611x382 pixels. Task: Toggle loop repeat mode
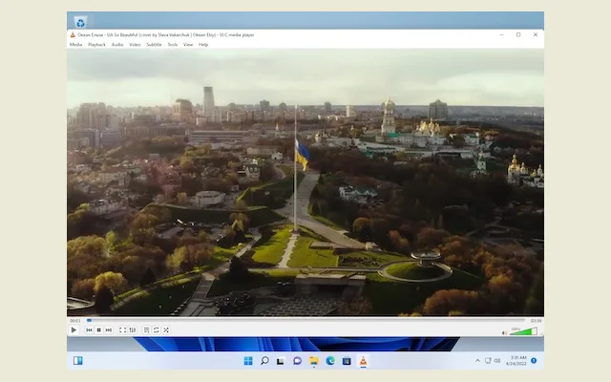157,330
